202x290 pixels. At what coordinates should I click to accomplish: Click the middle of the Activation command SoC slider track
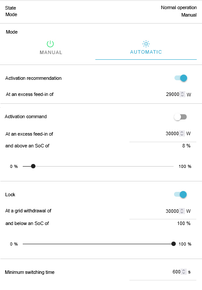(98, 166)
